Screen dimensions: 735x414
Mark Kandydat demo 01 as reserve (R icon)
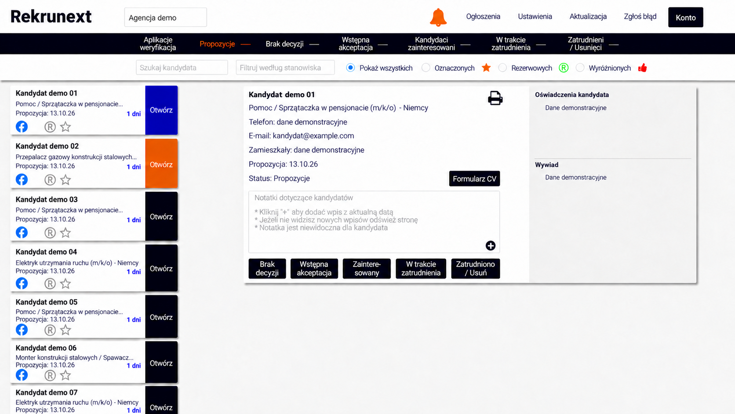point(50,127)
